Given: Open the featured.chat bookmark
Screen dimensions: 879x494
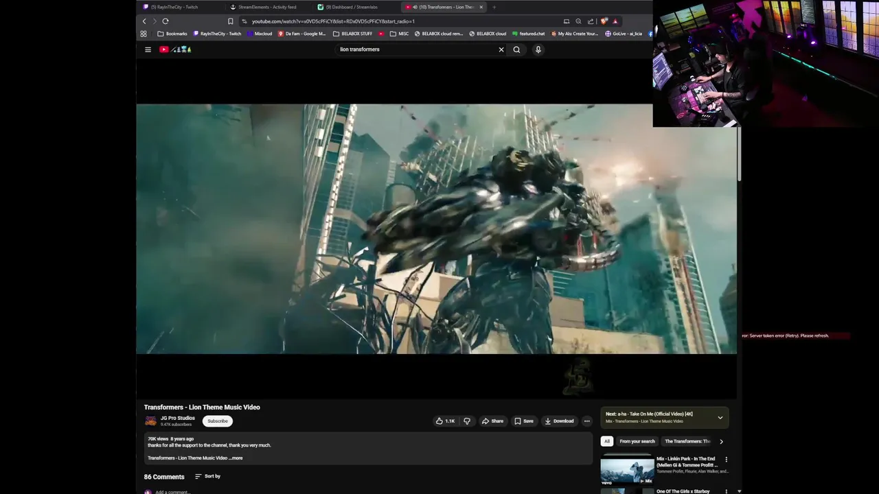Looking at the screenshot, I should 528,34.
